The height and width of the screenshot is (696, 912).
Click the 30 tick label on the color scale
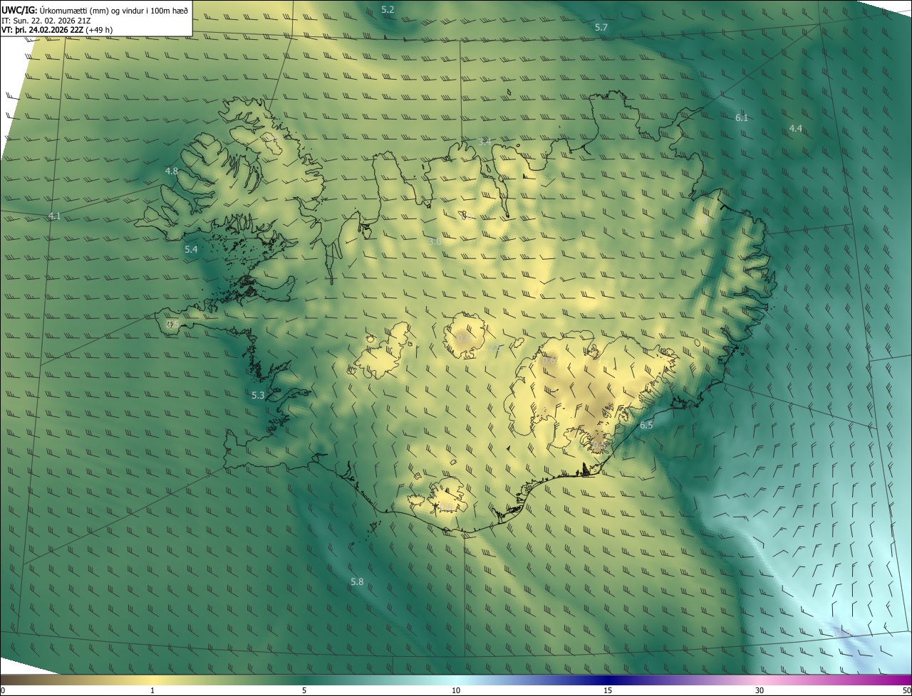pyautogui.click(x=760, y=690)
